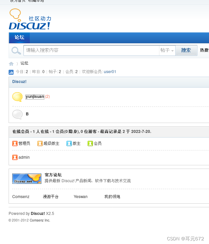Click the 超级版主 legend label
This screenshot has width=209, height=244.
(51, 143)
